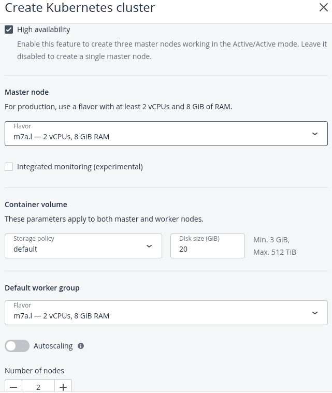Open the Default worker group Flavor dropdown
332x393 pixels.
point(166,313)
